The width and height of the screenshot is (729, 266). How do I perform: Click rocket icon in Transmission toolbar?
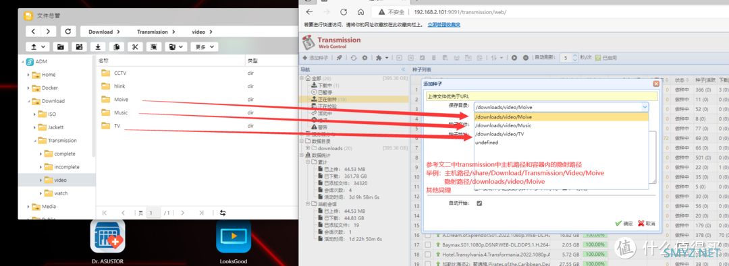click(x=339, y=58)
